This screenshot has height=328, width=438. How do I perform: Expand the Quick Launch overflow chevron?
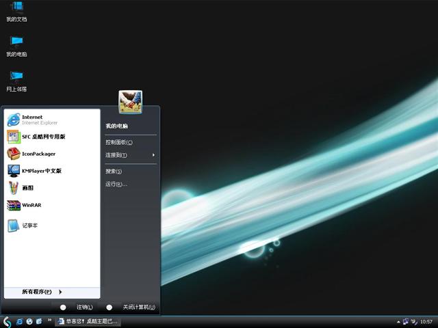[49, 320]
